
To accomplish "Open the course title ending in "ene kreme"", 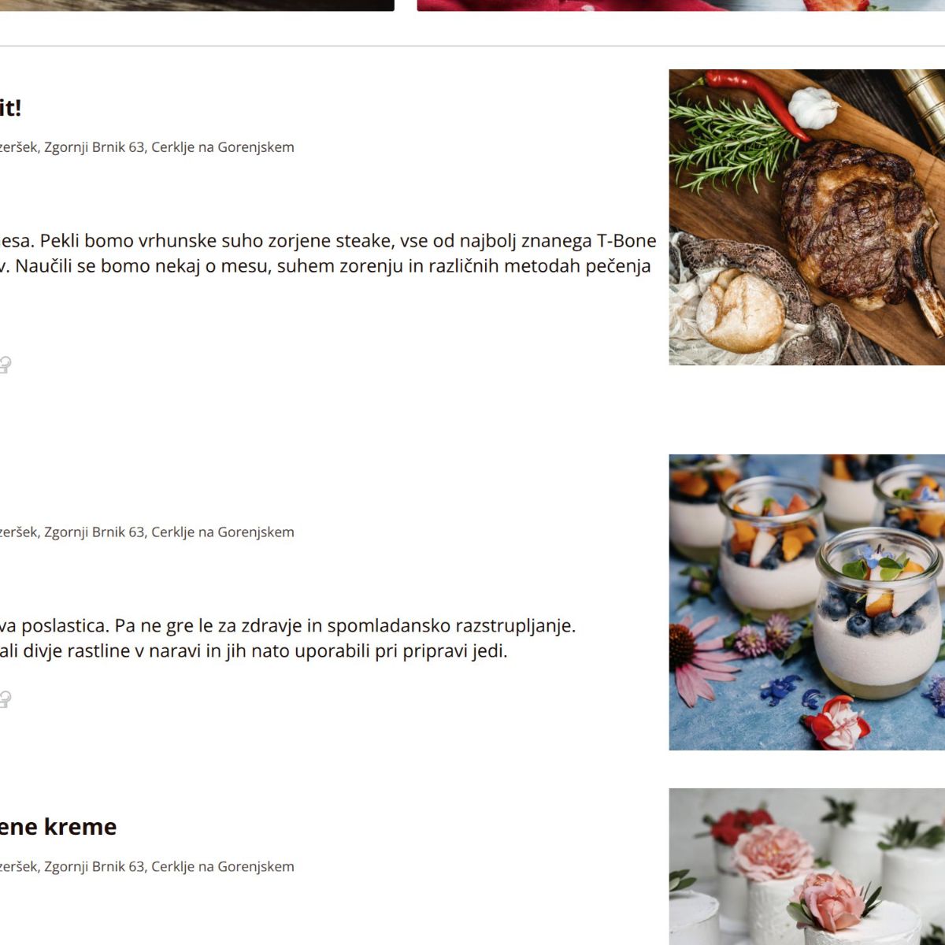I will [x=58, y=827].
